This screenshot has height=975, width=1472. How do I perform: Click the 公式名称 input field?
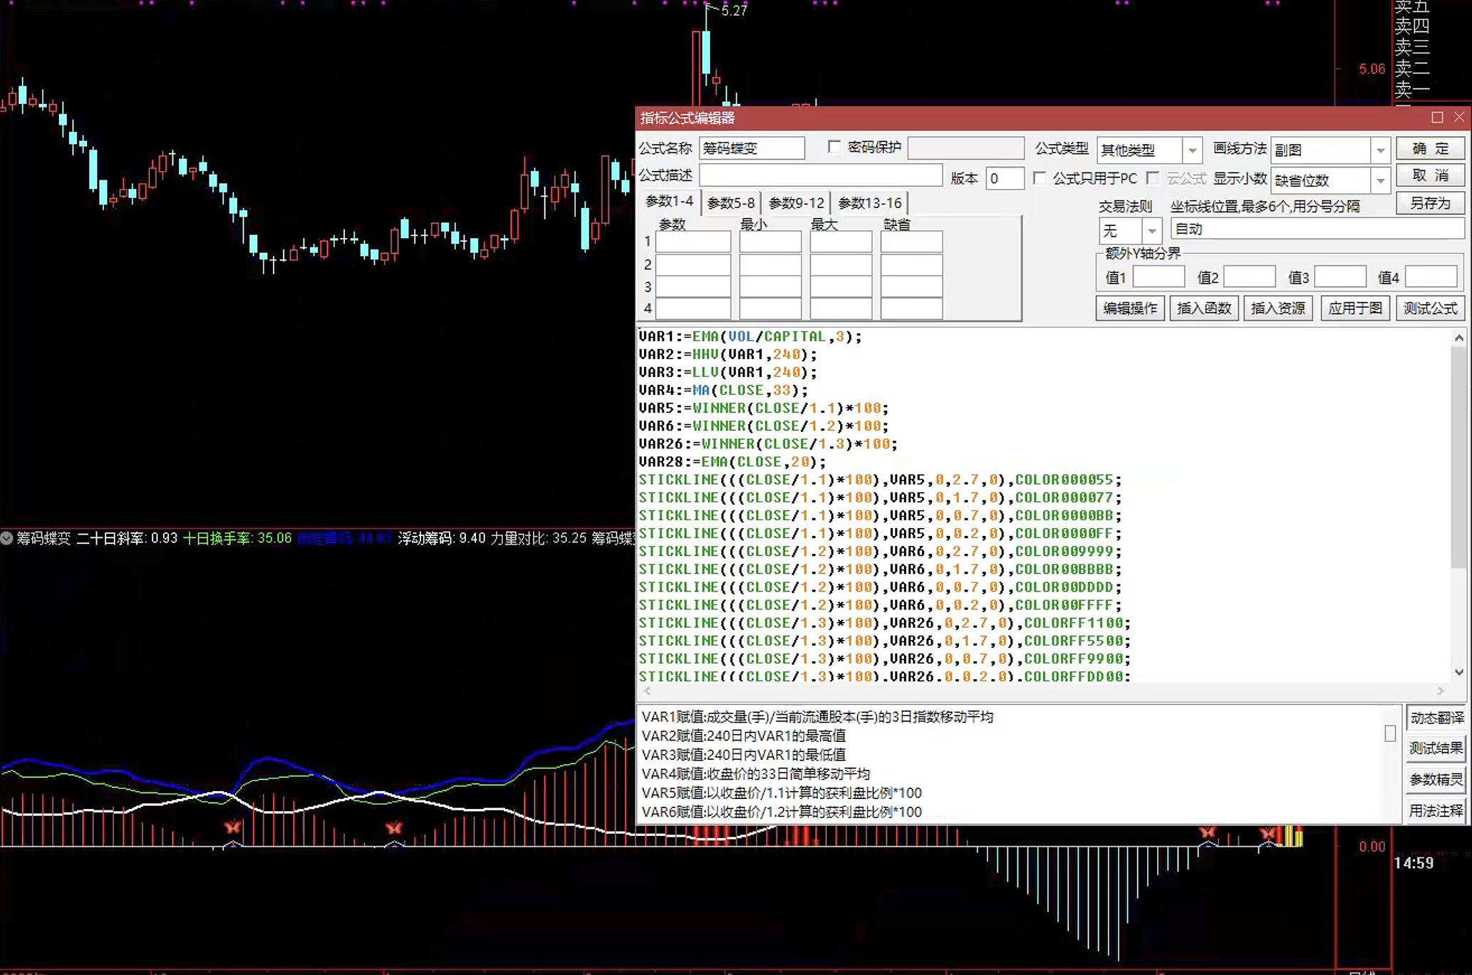752,148
